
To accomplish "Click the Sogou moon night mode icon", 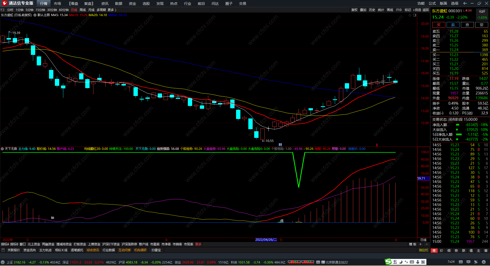I will coord(401,262).
